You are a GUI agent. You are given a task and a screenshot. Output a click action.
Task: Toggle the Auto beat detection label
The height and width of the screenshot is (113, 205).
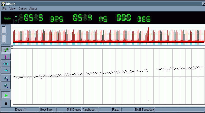[x=7, y=18]
